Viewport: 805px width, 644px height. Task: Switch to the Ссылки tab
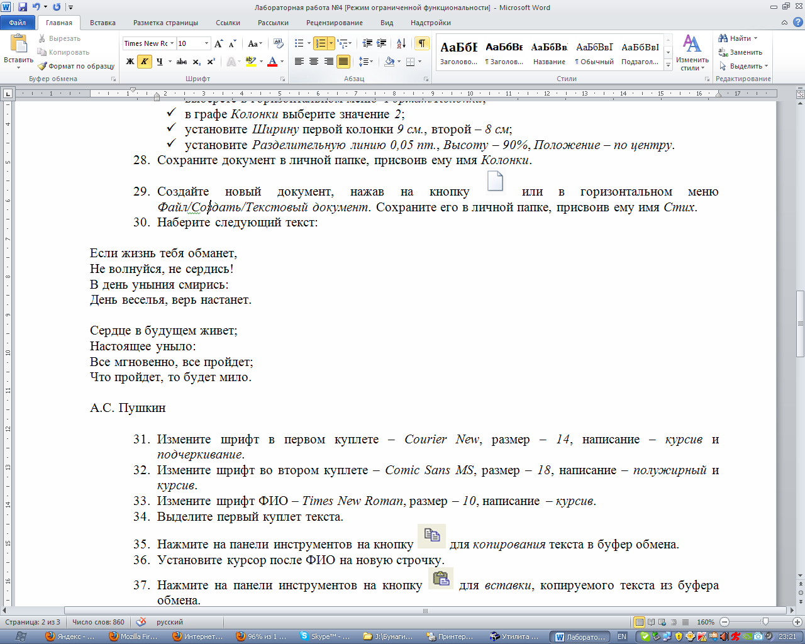click(228, 23)
